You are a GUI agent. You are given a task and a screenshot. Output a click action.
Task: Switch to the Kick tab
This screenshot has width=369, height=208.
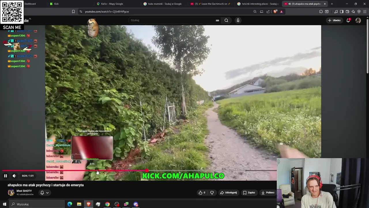(x=69, y=4)
